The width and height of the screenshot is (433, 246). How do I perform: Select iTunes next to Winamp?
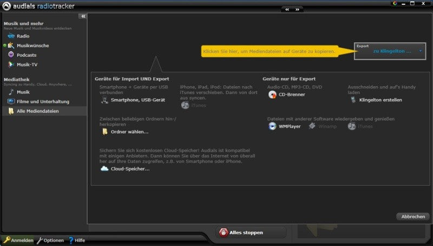pyautogui.click(x=365, y=127)
